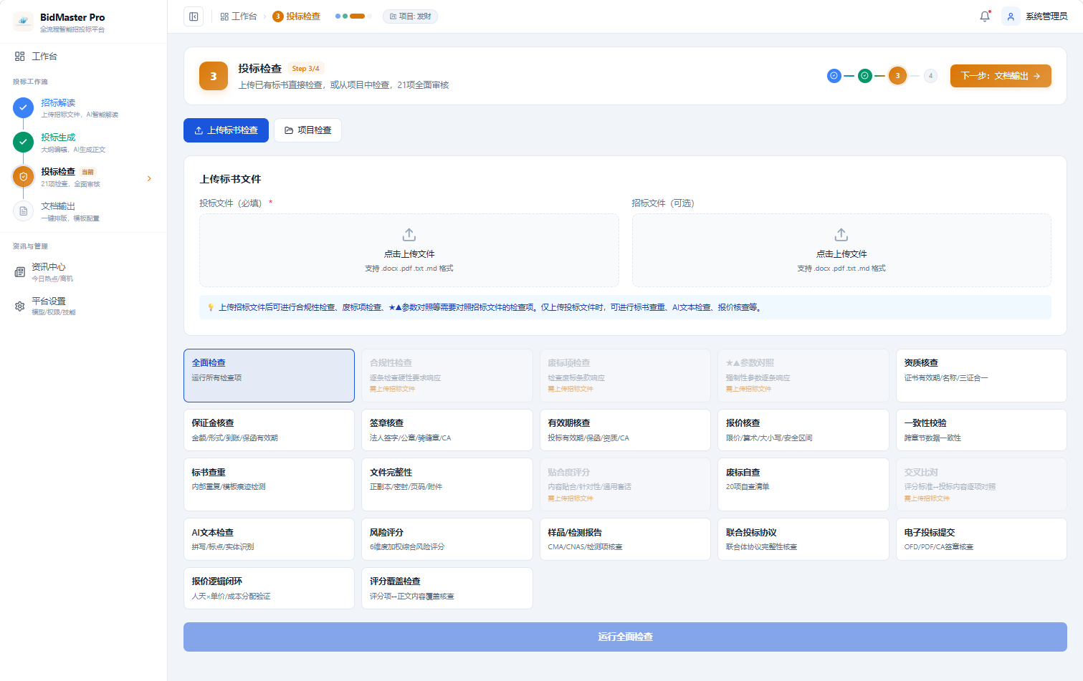Open 资讯中心 from the sidebar
1083x681 pixels.
pyautogui.click(x=83, y=272)
